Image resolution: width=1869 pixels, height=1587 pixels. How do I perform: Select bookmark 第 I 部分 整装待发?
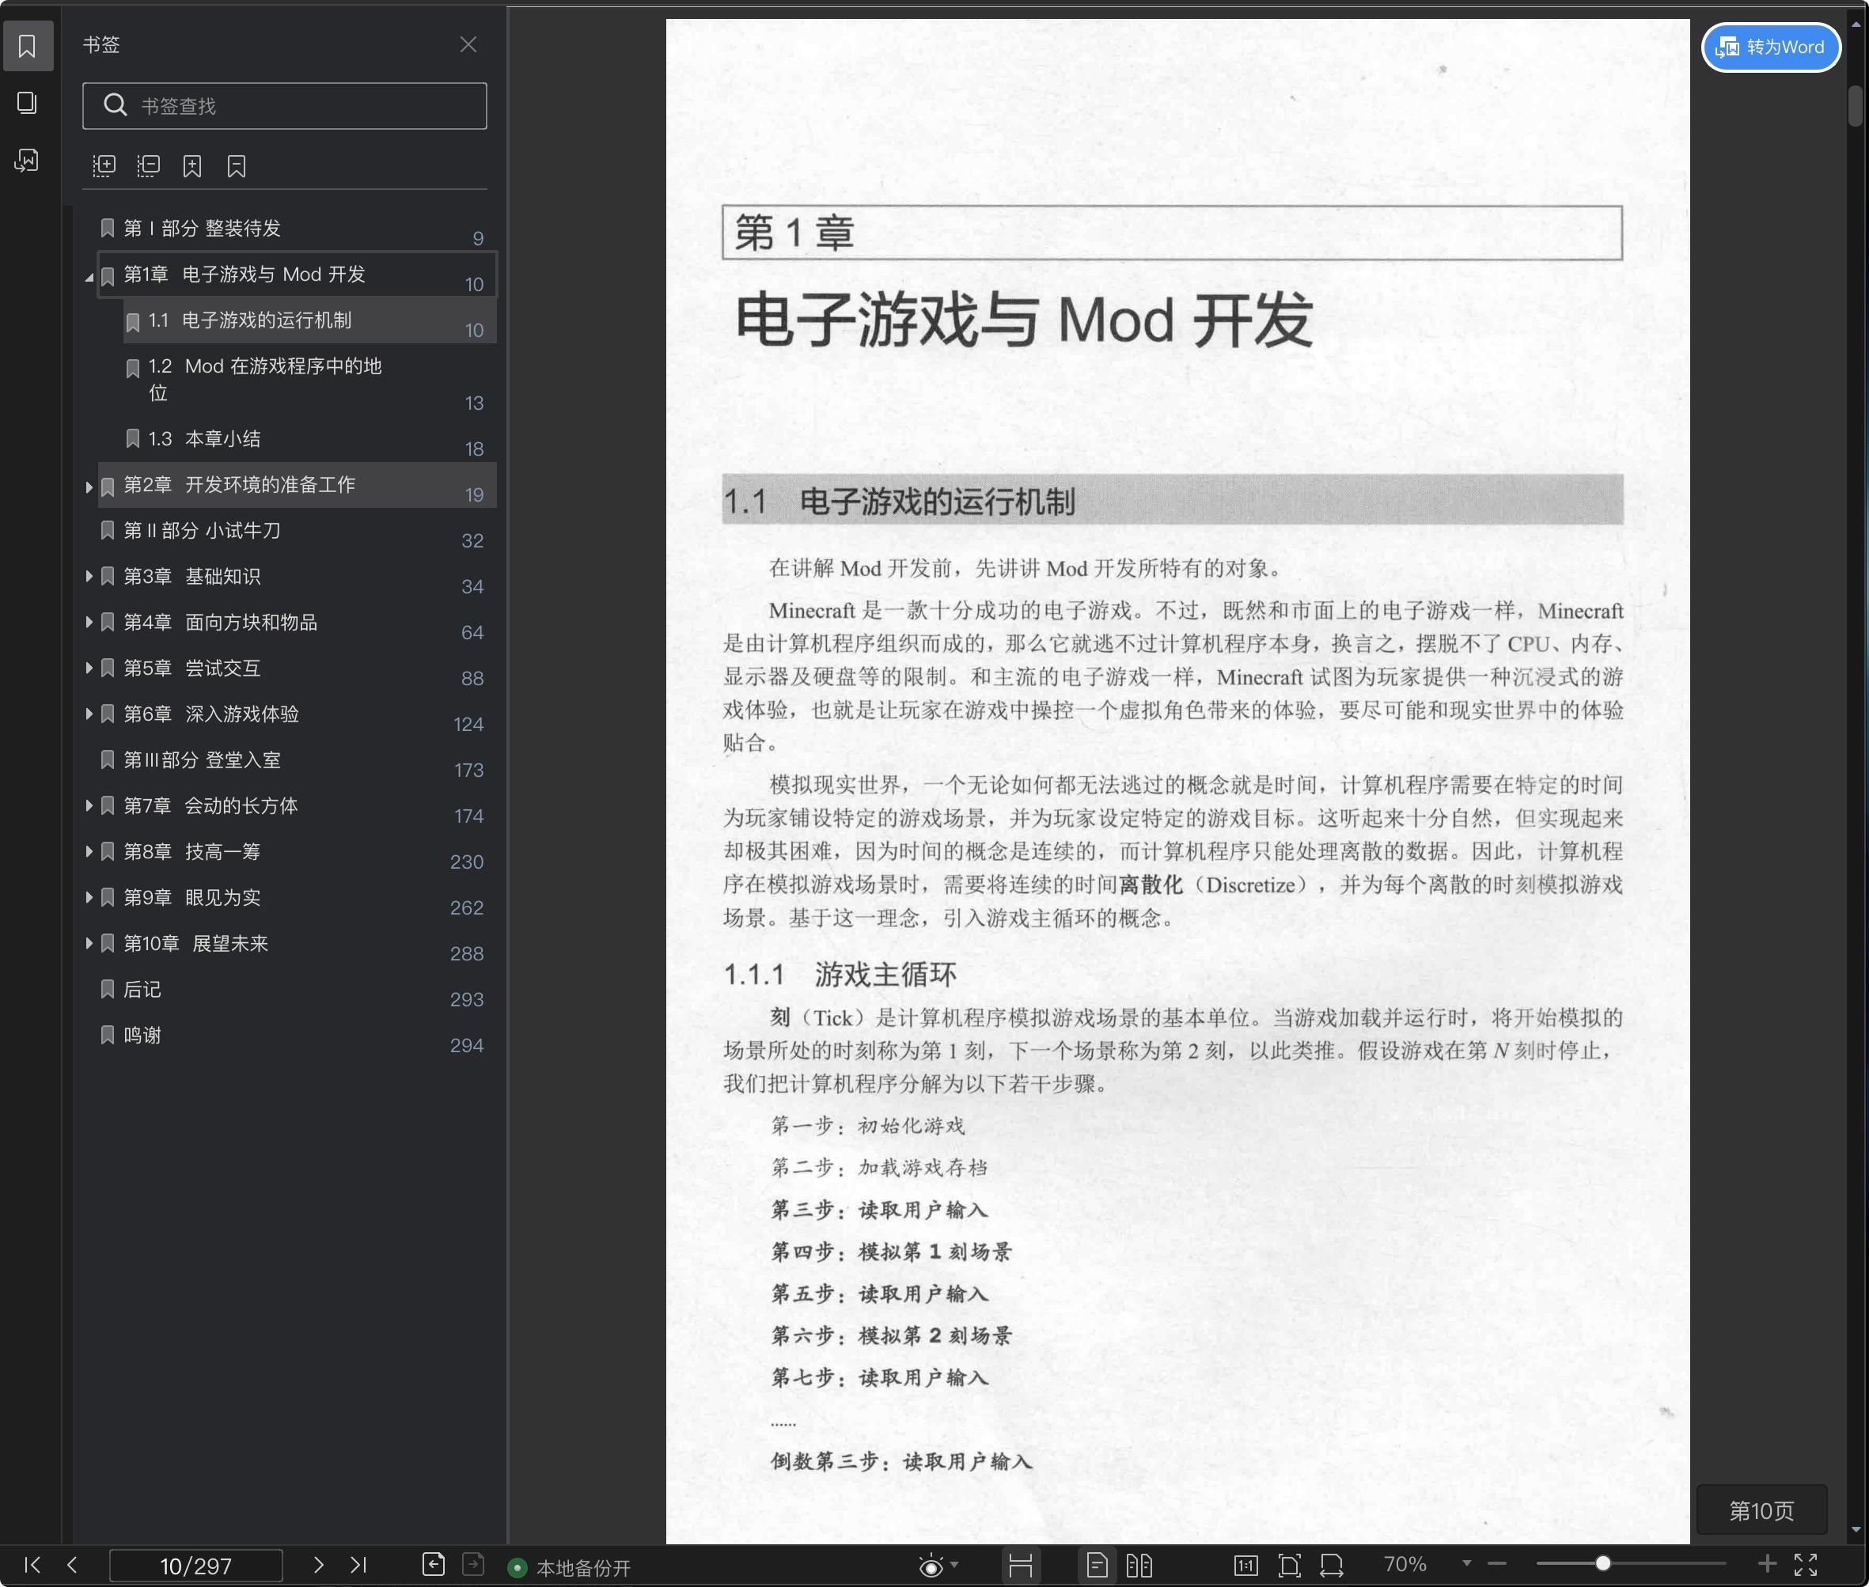click(x=202, y=229)
